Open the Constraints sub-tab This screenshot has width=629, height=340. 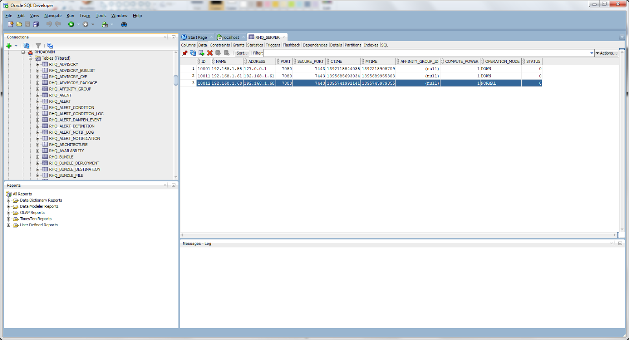coord(220,45)
